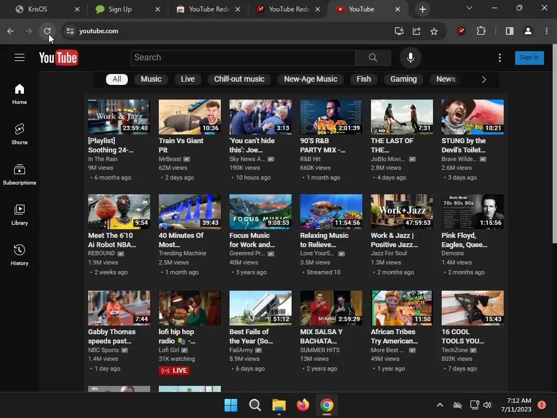Open Work & Jazz 23:59:40 thumbnail
This screenshot has height=418, width=557.
pyautogui.click(x=119, y=117)
